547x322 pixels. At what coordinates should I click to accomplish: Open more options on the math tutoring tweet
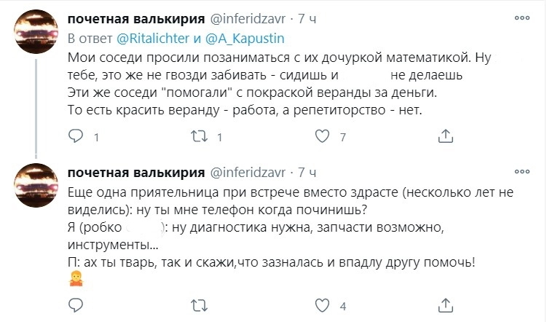pyautogui.click(x=522, y=17)
